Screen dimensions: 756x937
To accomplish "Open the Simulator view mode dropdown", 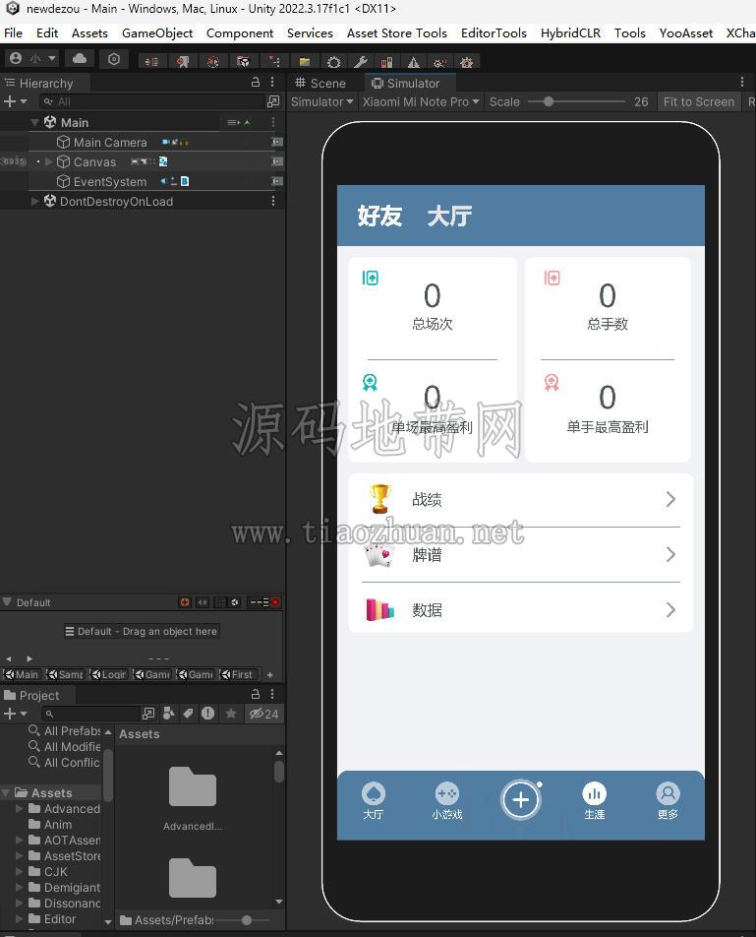I will click(322, 102).
